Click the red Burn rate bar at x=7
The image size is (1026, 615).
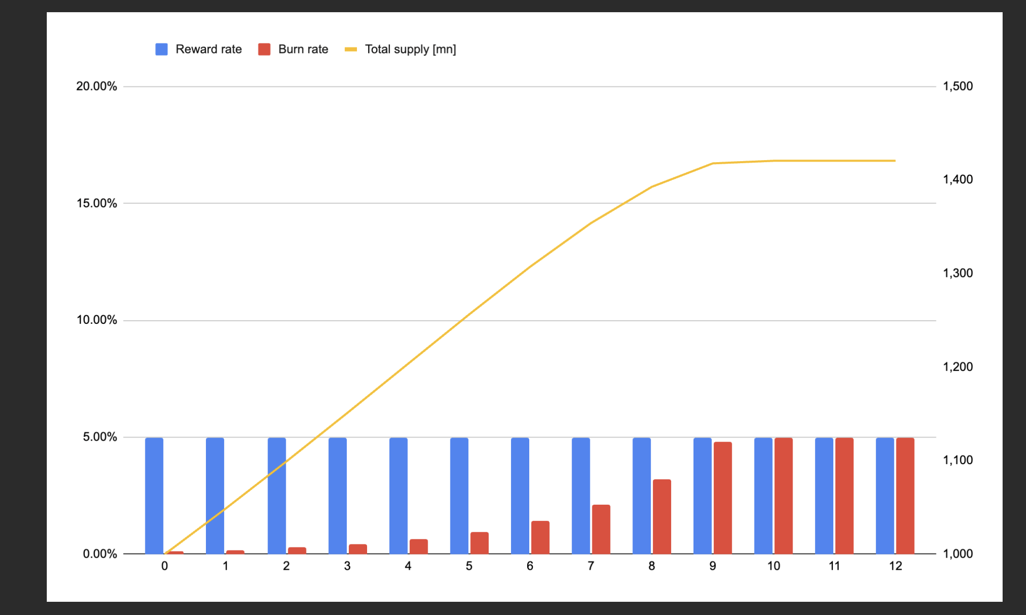(601, 529)
